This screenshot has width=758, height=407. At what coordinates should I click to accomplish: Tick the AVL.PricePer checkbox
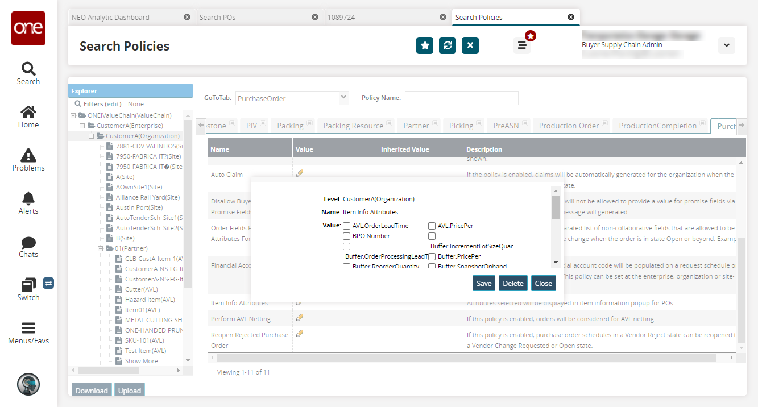(432, 226)
